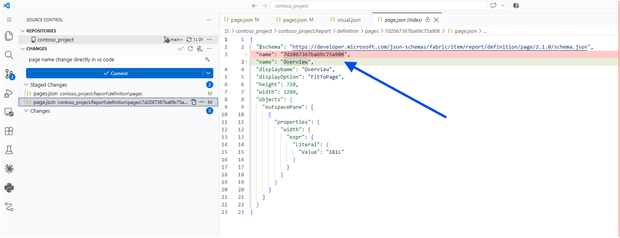This screenshot has width=620, height=238.
Task: Open Run and Debug view
Action: coord(9,93)
